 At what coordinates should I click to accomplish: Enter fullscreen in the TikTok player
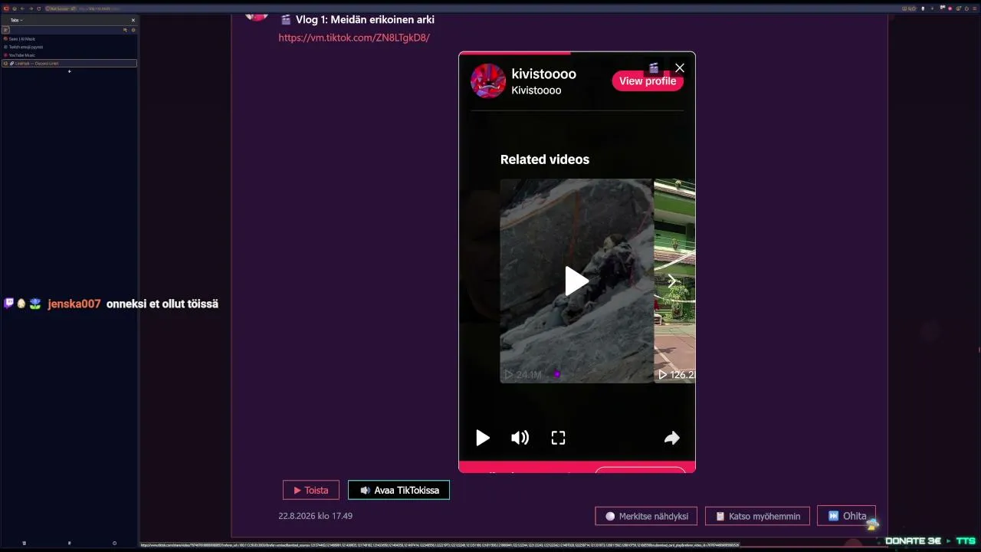(558, 438)
